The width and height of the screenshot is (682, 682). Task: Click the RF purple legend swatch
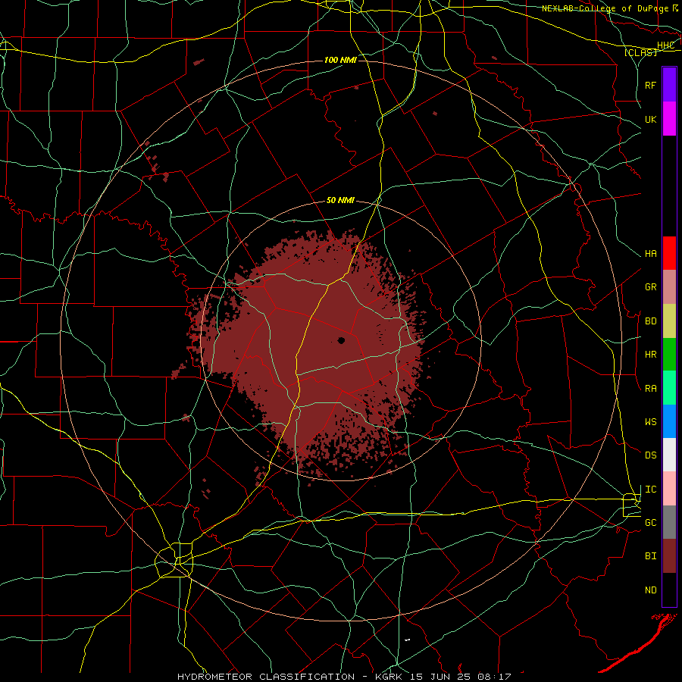click(x=669, y=85)
